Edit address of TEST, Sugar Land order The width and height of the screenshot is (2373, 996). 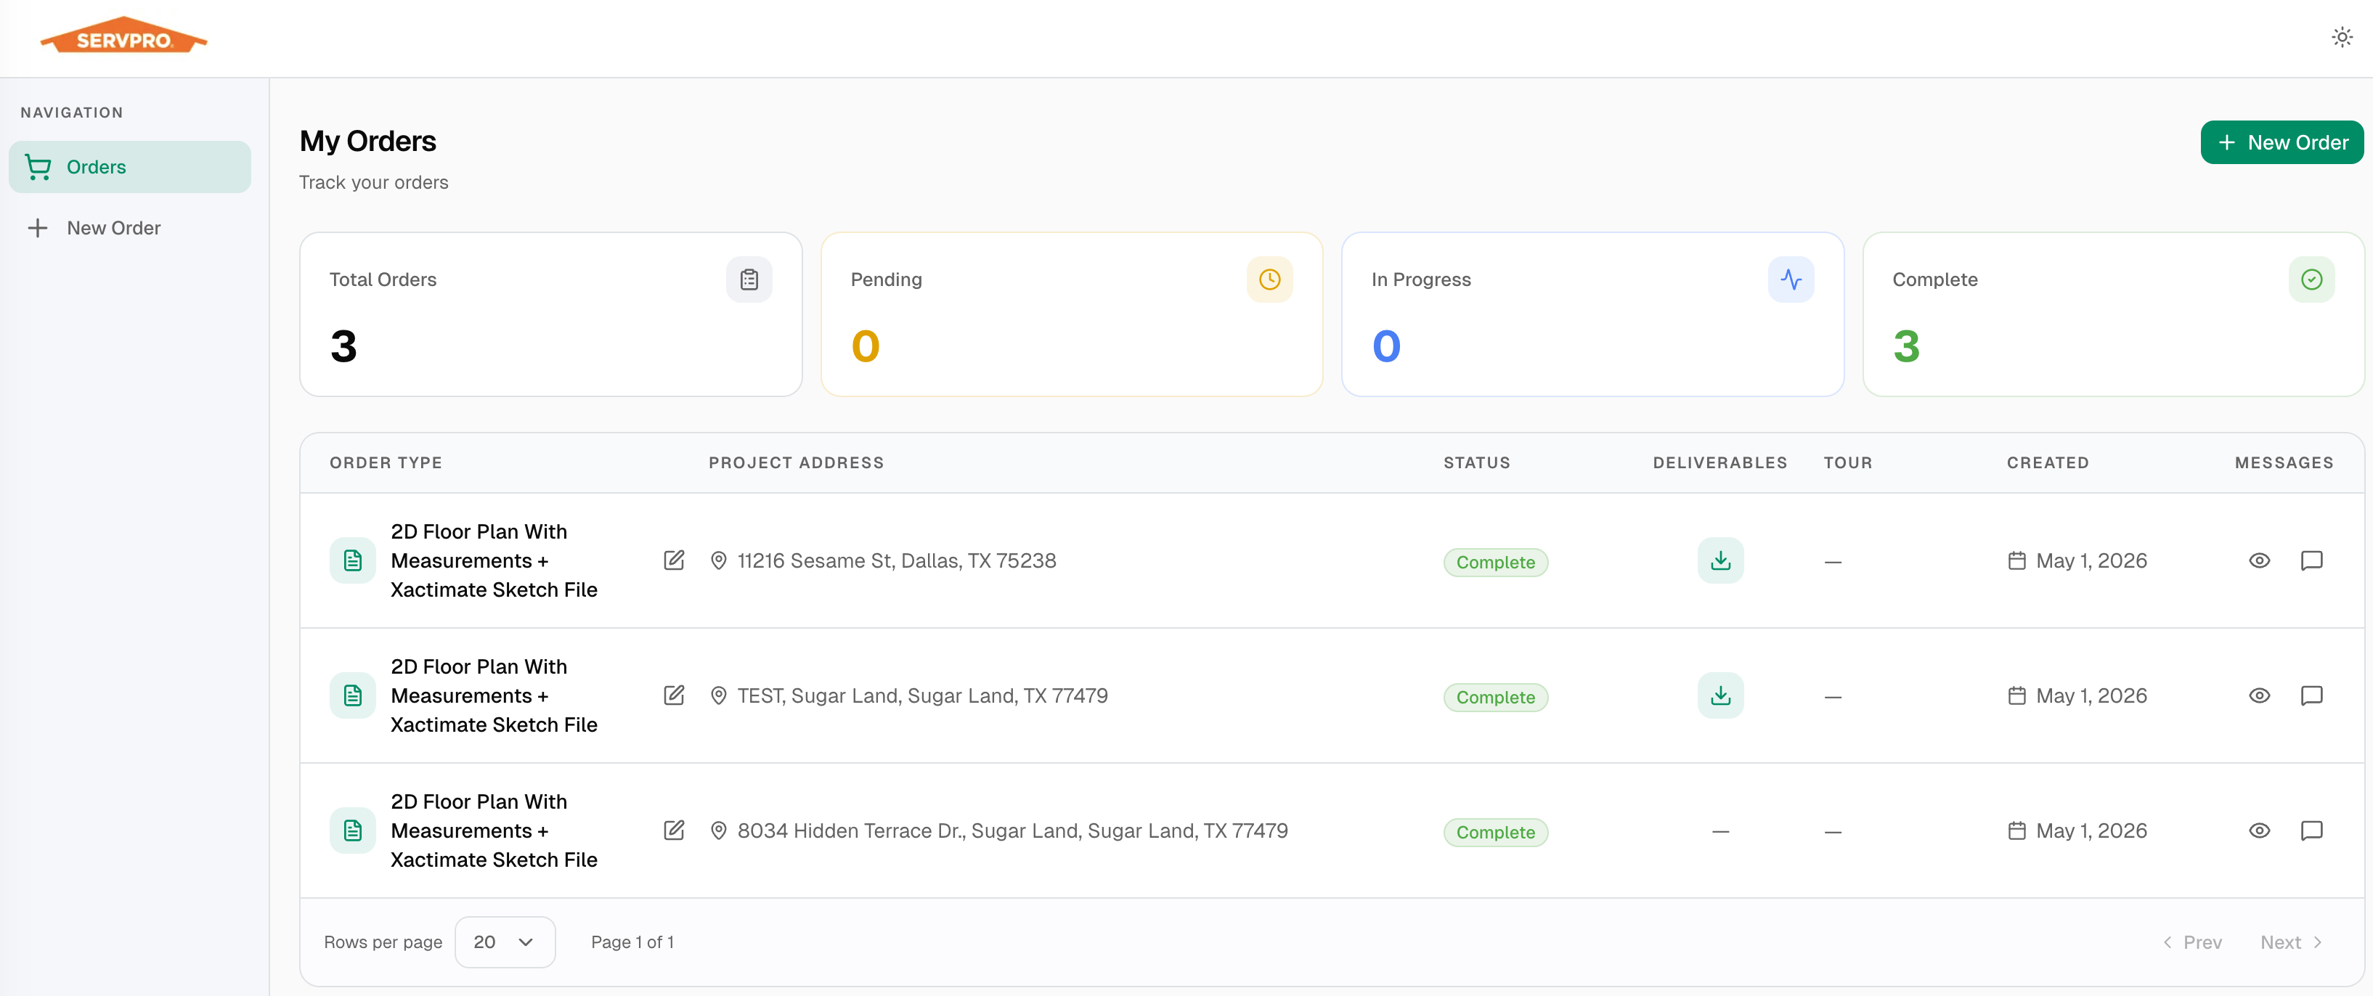click(x=675, y=695)
